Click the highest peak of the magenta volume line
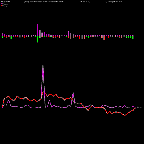 43,62
